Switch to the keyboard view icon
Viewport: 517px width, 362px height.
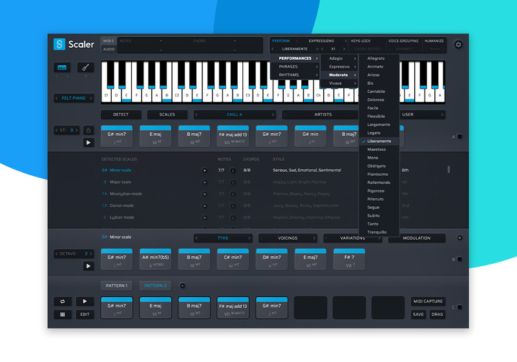pyautogui.click(x=62, y=68)
